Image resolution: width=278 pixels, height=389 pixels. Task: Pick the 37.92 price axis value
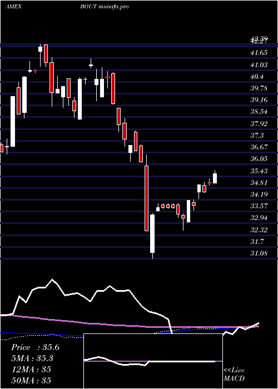(259, 123)
